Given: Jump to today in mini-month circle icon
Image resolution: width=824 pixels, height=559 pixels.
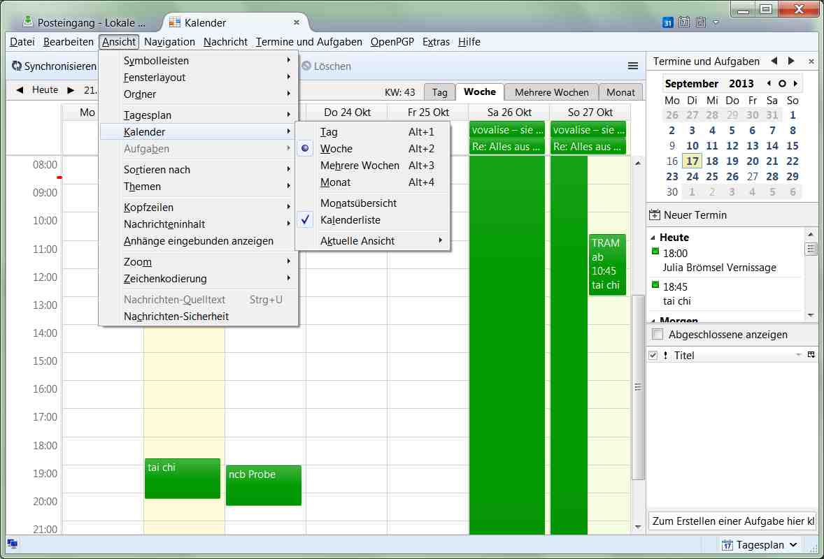Looking at the screenshot, I should 782,84.
